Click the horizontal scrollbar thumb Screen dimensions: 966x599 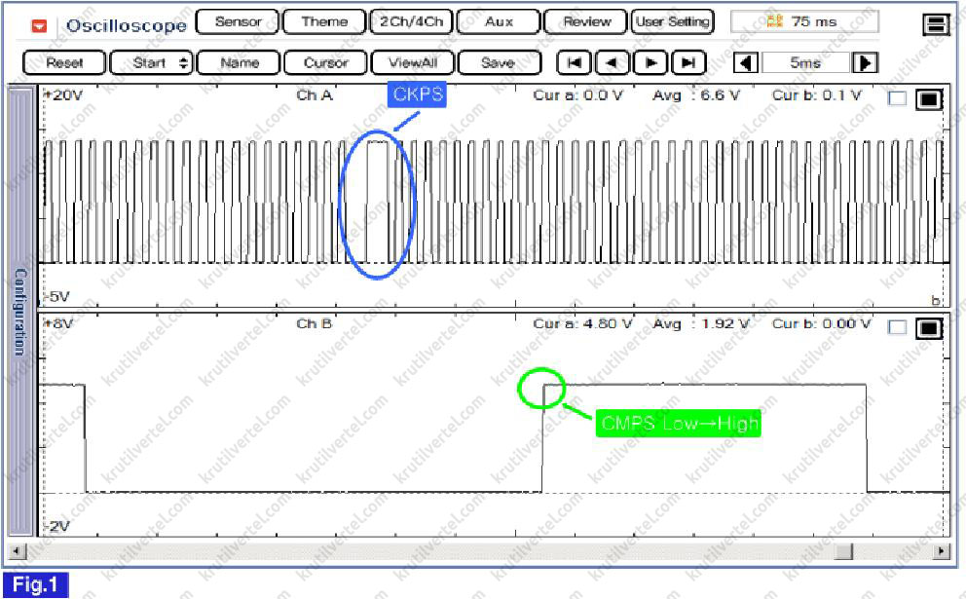pyautogui.click(x=843, y=552)
